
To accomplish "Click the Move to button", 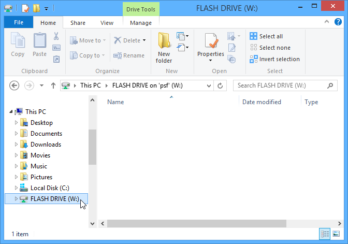I will 88,40.
